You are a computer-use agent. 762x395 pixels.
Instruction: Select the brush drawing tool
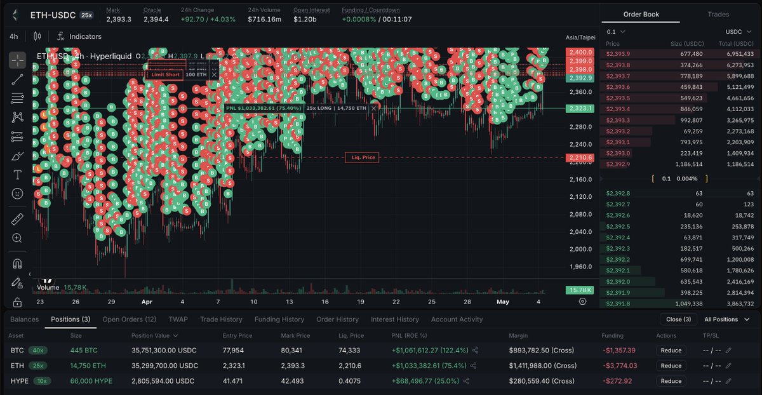tap(17, 156)
